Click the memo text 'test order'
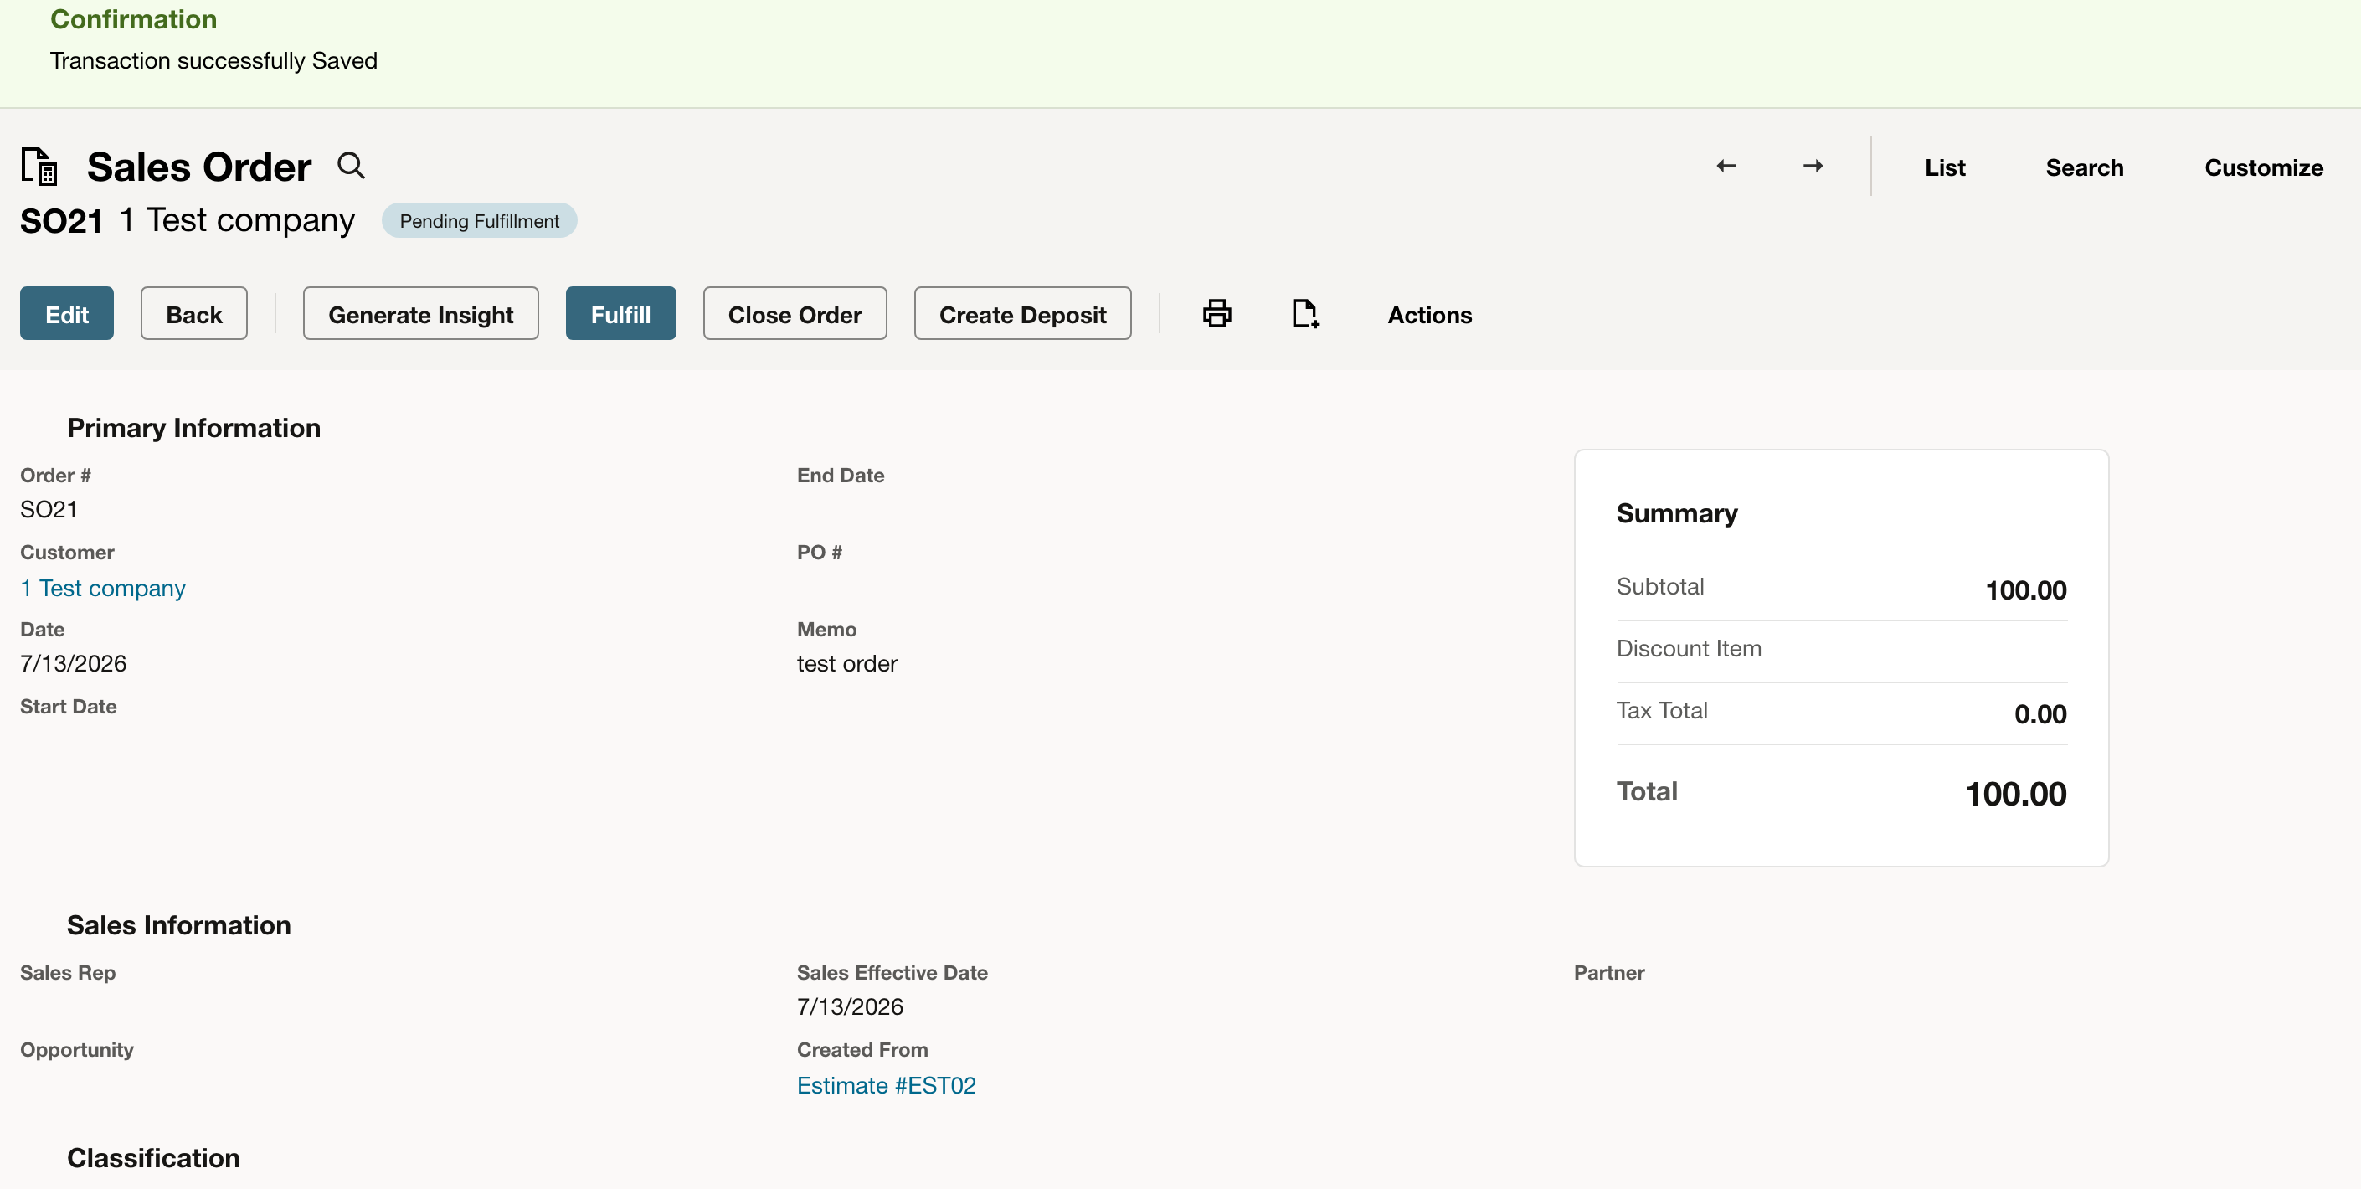 846,663
